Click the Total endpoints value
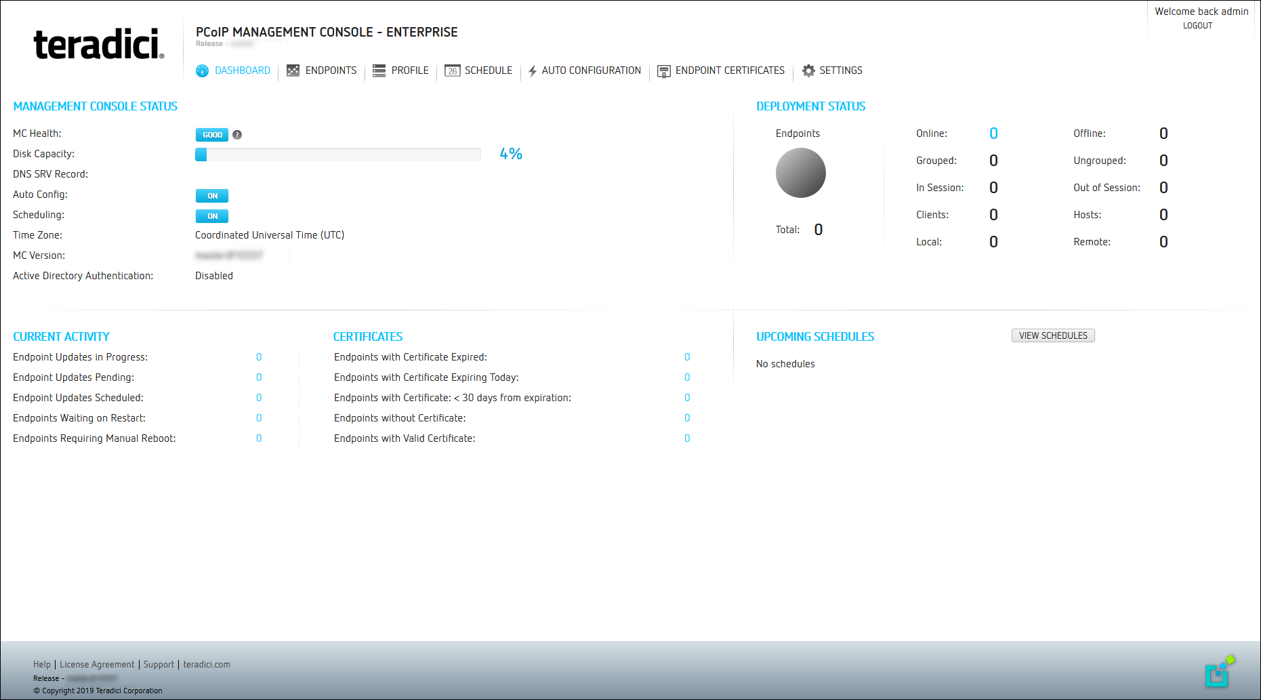This screenshot has height=700, width=1261. click(819, 230)
